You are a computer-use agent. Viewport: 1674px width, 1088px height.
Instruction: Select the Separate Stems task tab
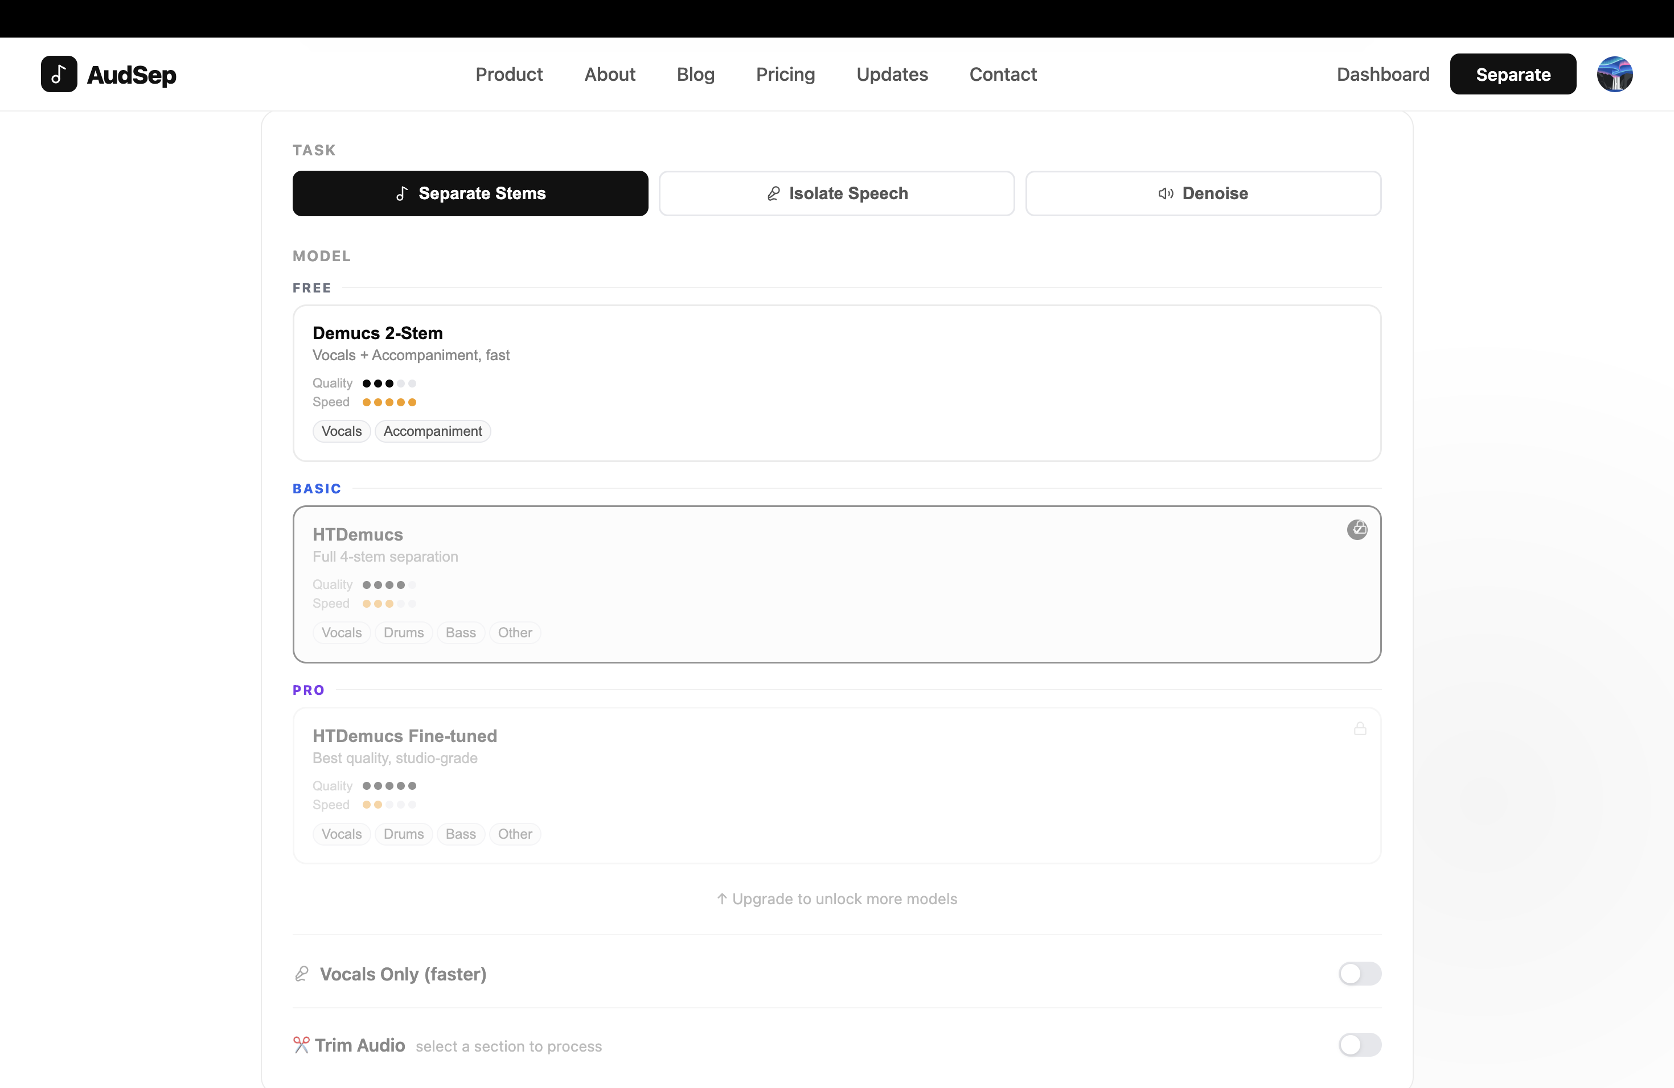point(470,193)
